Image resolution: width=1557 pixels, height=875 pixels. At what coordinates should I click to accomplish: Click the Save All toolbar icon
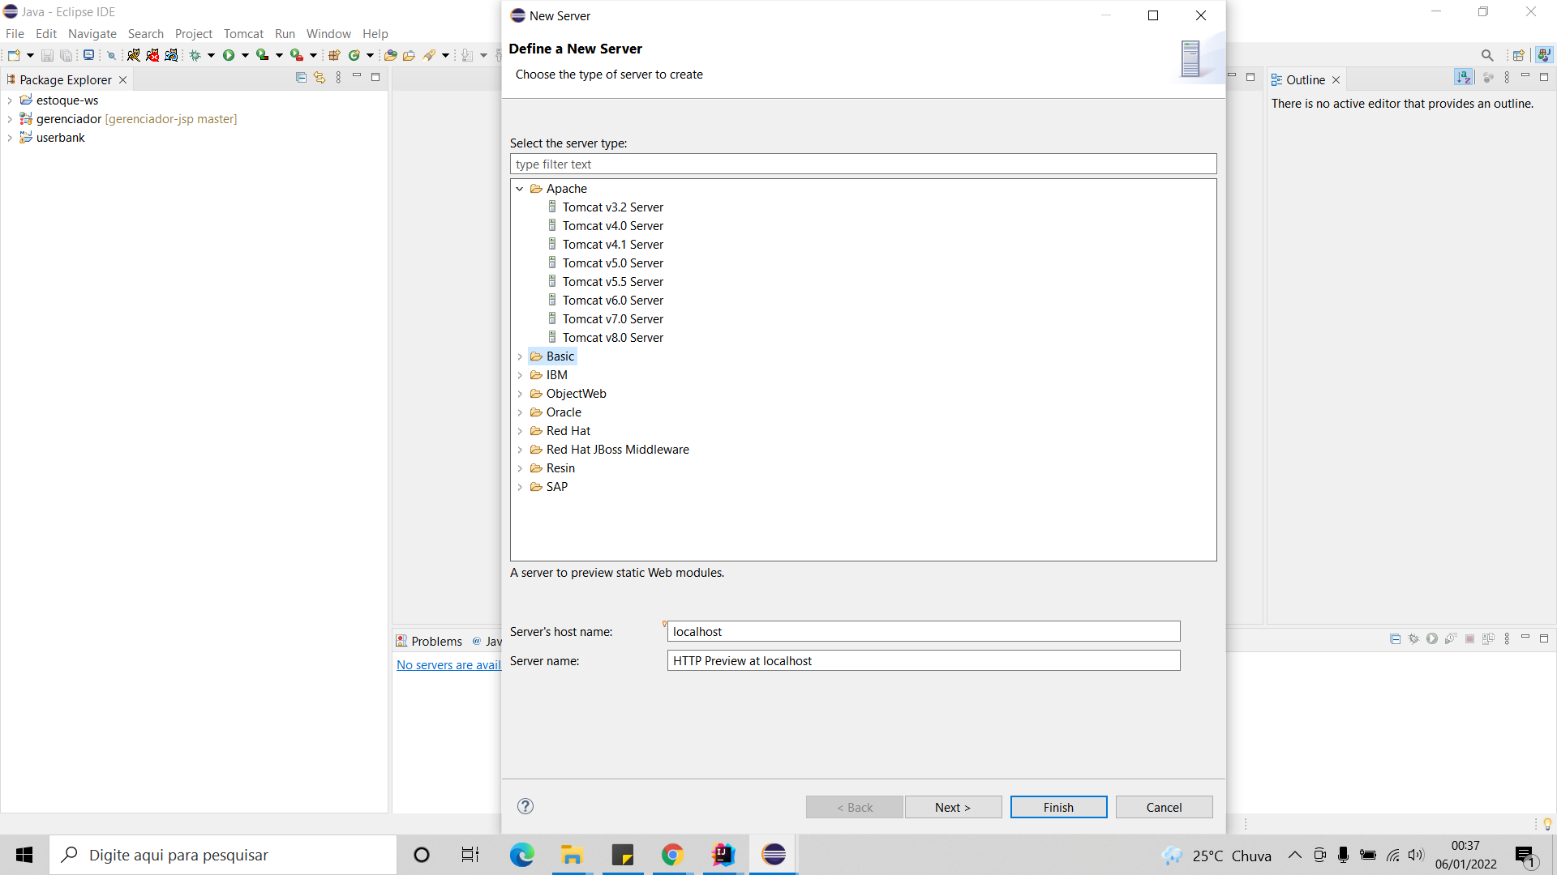point(66,55)
